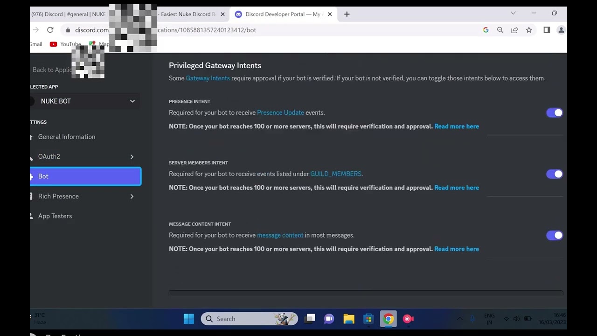Open the App Testers page

(55, 216)
